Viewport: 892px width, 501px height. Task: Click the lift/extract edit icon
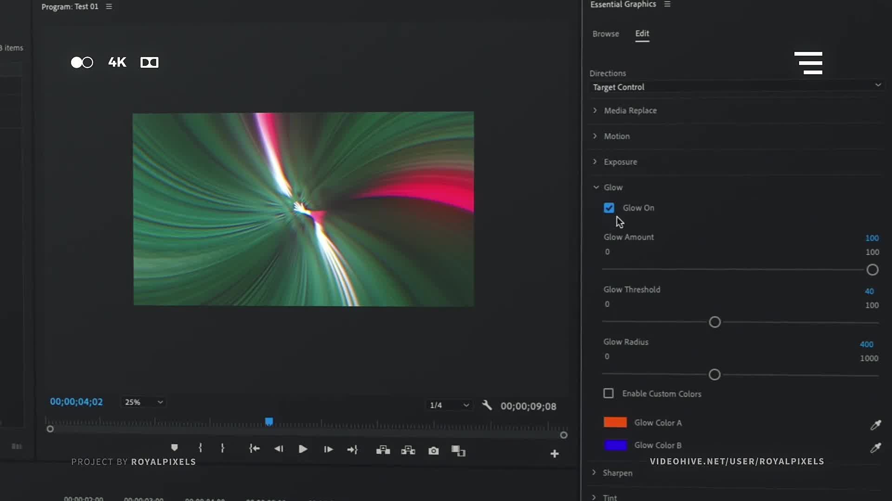382,450
